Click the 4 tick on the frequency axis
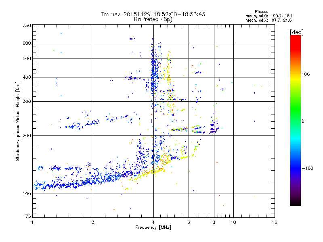323x242 pixels. click(x=153, y=222)
